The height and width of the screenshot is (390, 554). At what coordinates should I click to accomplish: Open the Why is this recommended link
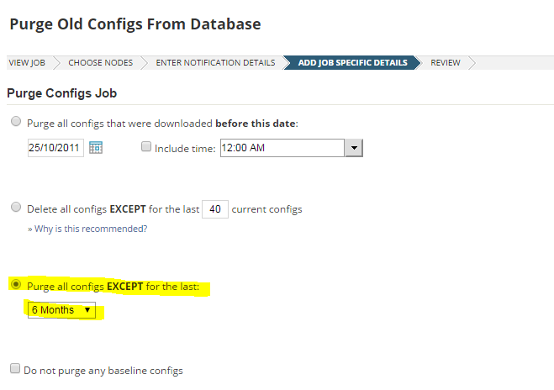pos(90,229)
